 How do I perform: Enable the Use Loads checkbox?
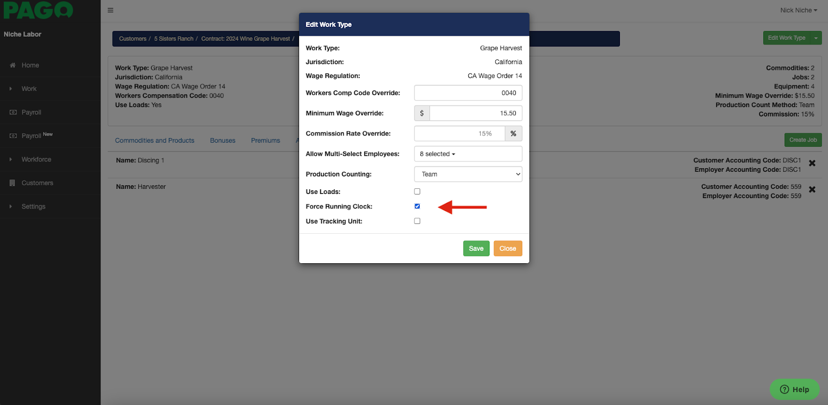click(417, 191)
